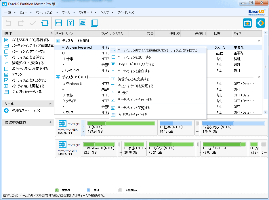Click the Redo toolbar icon

pos(21,23)
